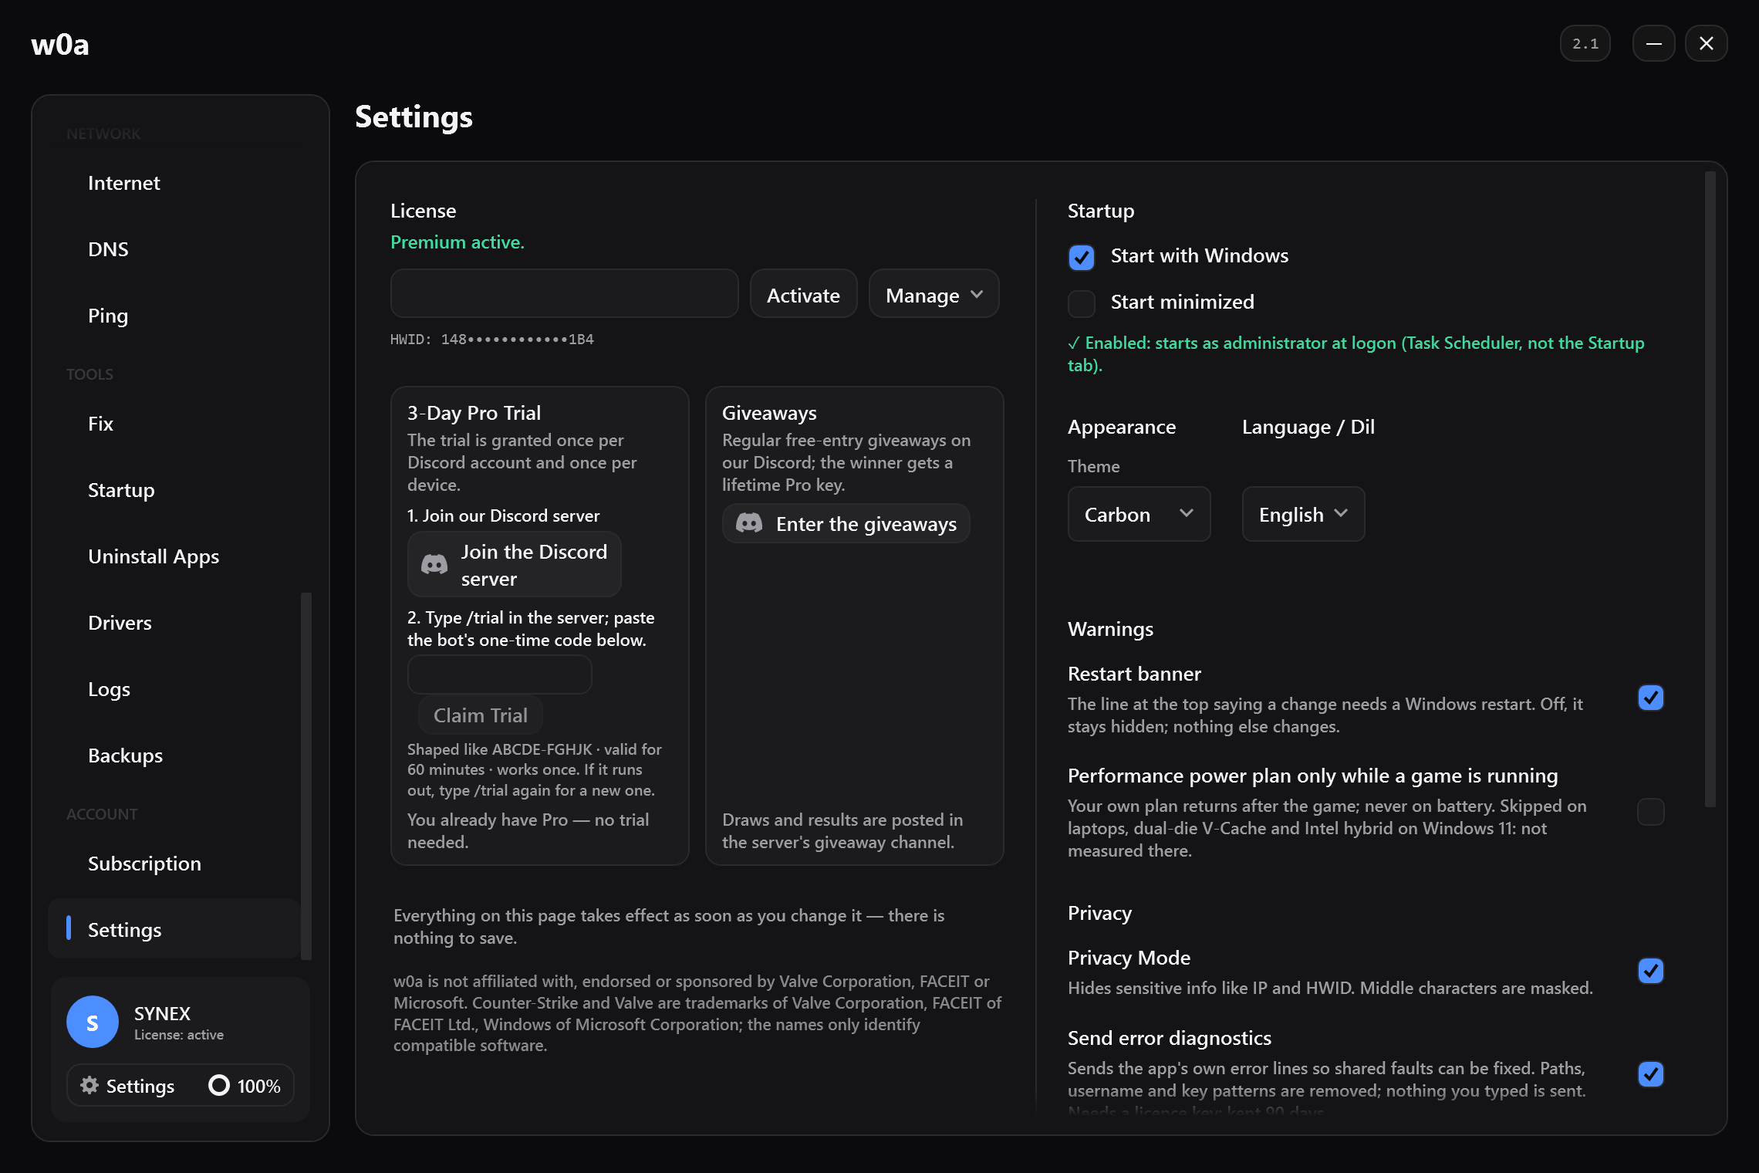Click the SYNEX avatar circle

tap(93, 1022)
